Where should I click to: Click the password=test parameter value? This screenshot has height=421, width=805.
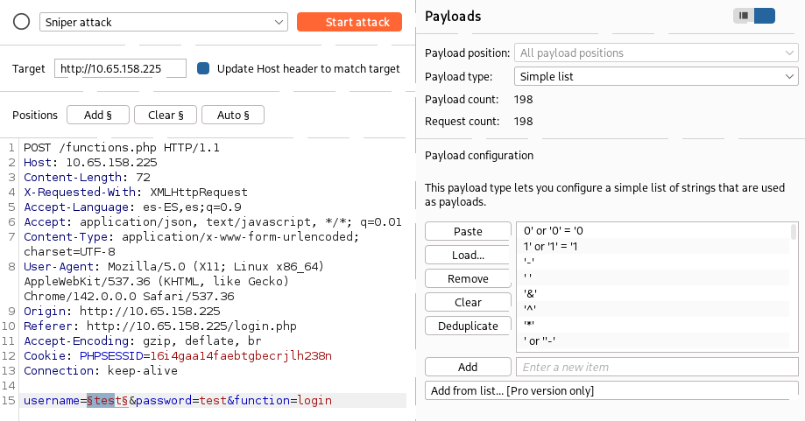coord(213,401)
